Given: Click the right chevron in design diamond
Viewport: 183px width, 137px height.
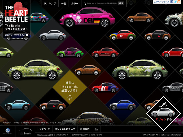Looking at the screenshot, I should pyautogui.click(x=177, y=113).
